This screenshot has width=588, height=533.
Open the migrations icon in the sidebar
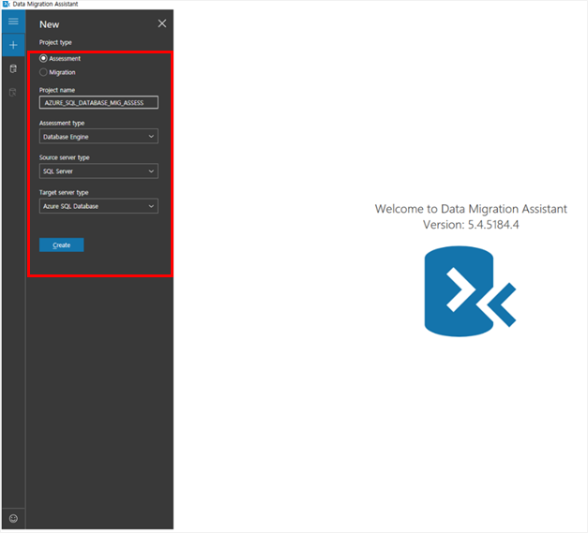coord(13,92)
